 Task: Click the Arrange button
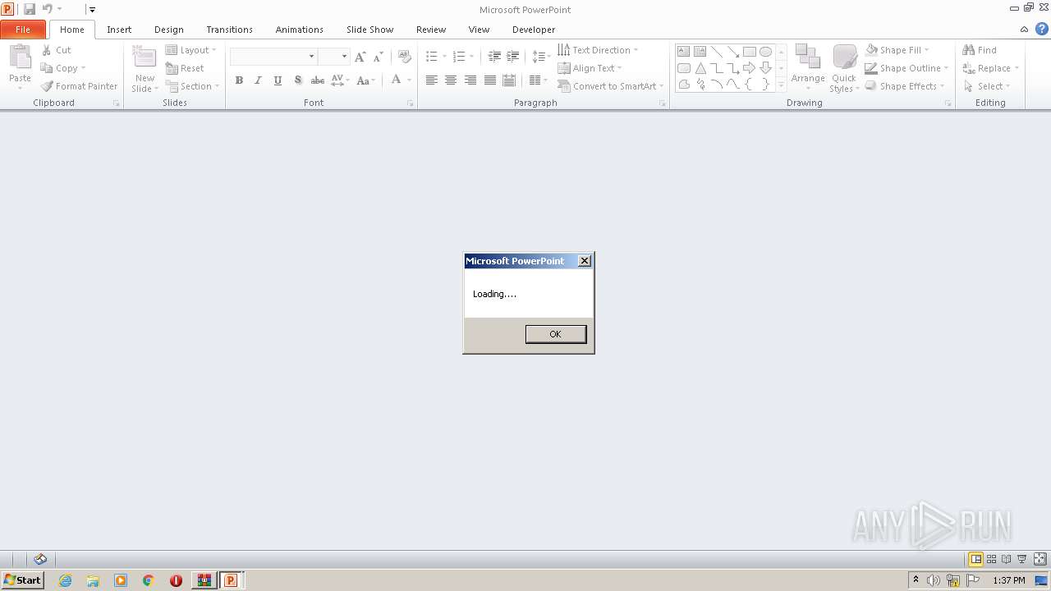(808, 67)
